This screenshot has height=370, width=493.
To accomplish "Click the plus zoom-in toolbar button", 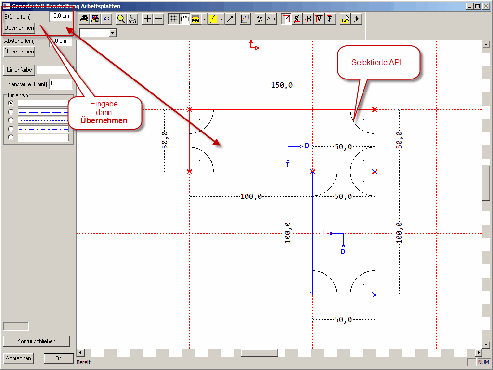I will tap(147, 19).
